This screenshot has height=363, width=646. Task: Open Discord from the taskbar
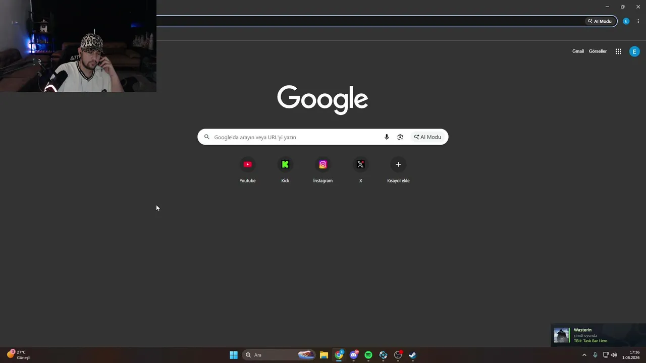354,355
